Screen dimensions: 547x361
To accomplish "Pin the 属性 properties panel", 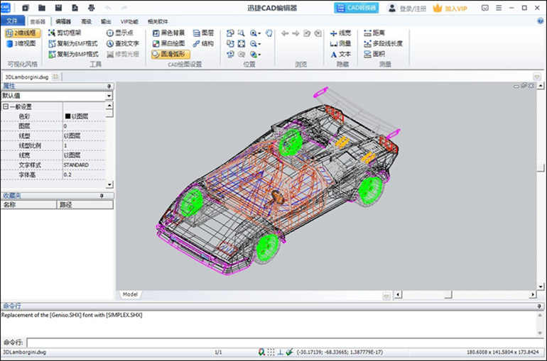I will (109, 86).
